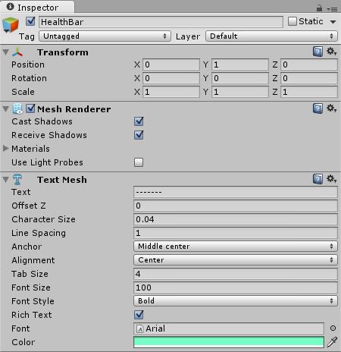Click the Font Size label
The image size is (341, 352).
(x=31, y=288)
